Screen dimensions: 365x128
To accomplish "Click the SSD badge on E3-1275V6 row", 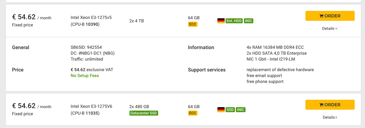I will (x=230, y=110).
